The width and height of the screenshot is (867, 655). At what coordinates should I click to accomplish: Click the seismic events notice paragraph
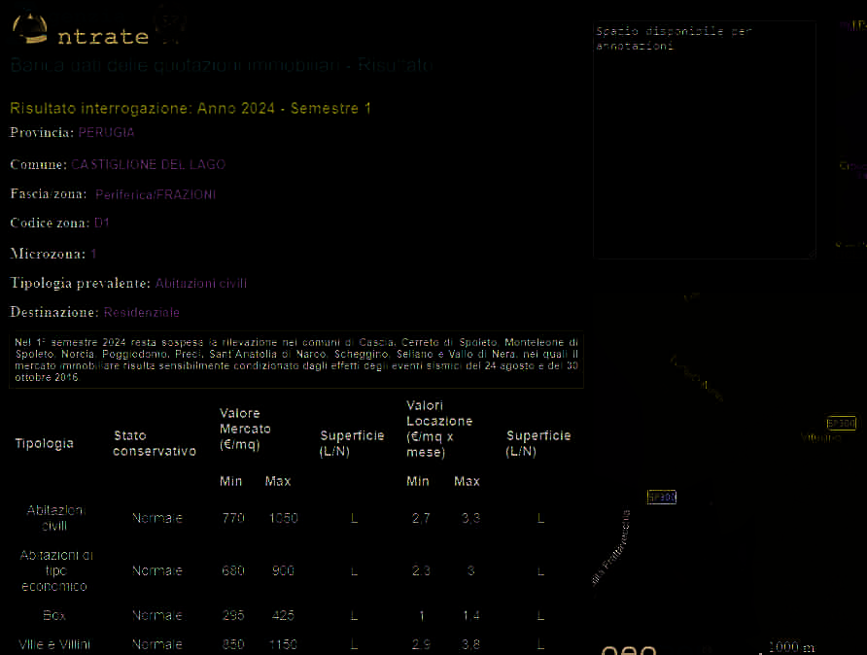296,360
